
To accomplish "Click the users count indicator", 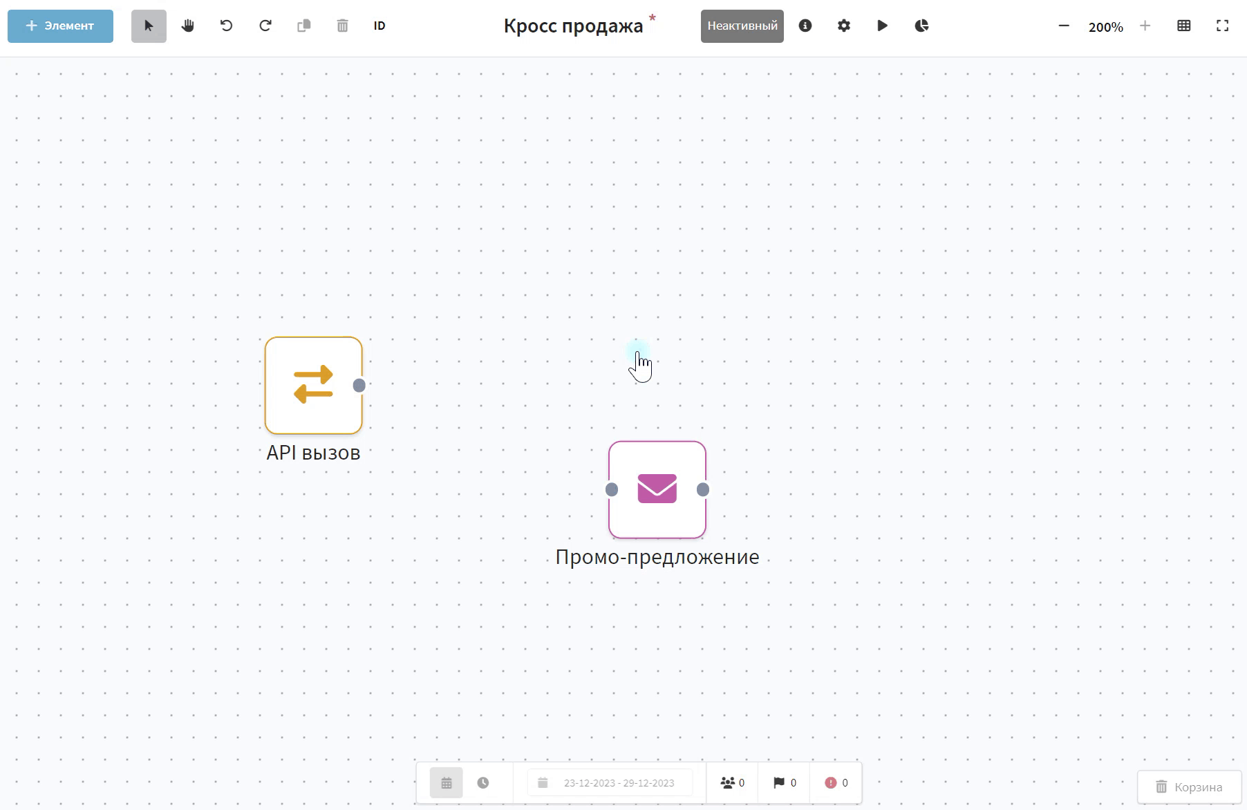I will [x=733, y=783].
